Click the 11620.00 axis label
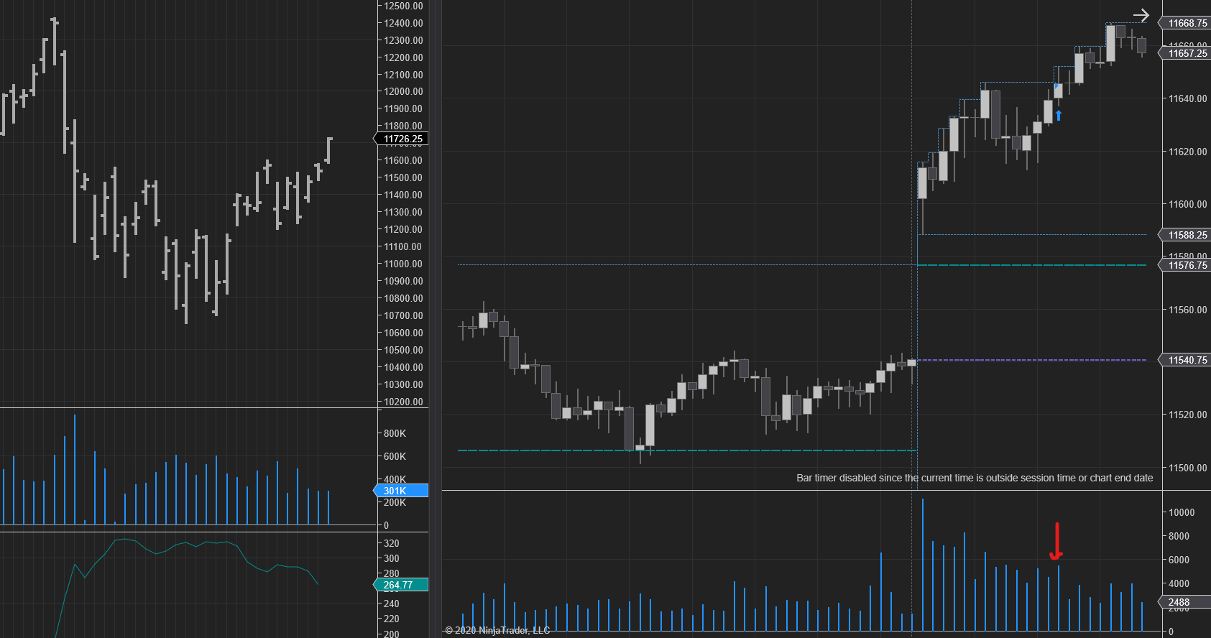This screenshot has height=638, width=1211. [1188, 152]
